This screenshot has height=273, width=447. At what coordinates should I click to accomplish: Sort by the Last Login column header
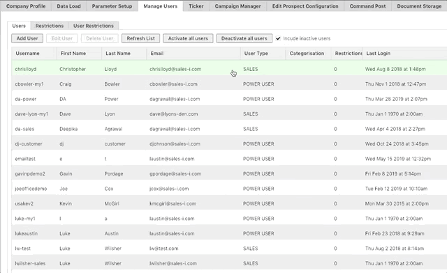click(x=404, y=53)
